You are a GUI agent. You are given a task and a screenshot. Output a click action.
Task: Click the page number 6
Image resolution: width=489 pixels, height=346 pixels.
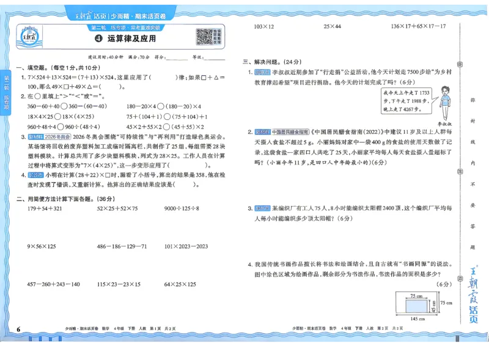click(18, 329)
